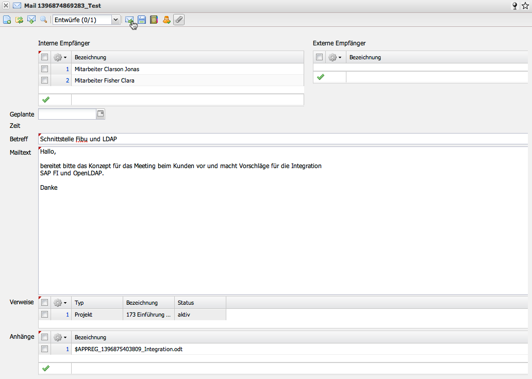Confirm with green checkmark under Externe Empfänger
Screen dimensions: 532x379
coord(321,77)
